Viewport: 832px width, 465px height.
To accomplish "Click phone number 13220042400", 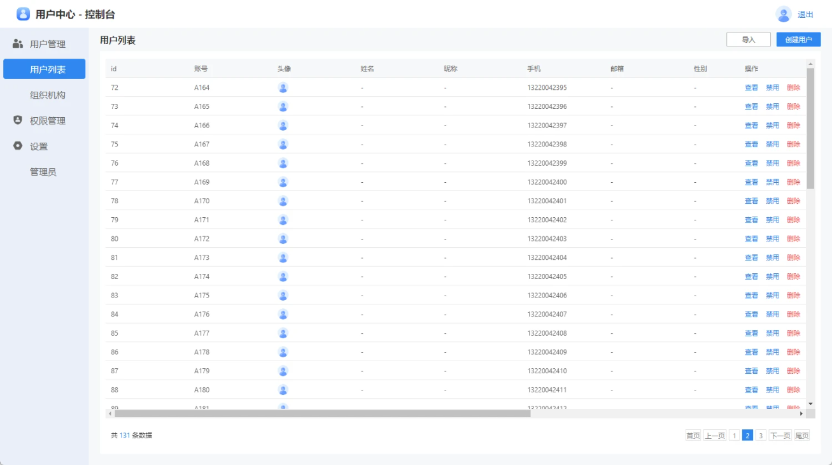I will click(547, 182).
